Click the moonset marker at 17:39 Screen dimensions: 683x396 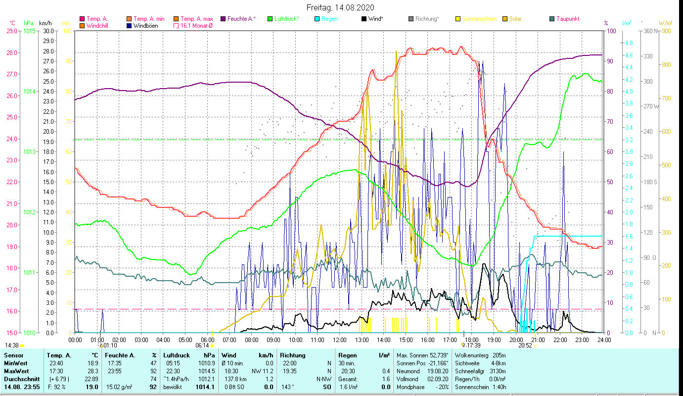[x=463, y=346]
